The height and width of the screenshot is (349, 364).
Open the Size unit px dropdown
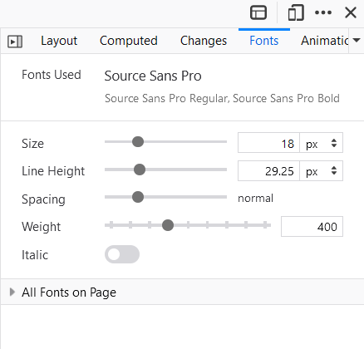point(322,143)
